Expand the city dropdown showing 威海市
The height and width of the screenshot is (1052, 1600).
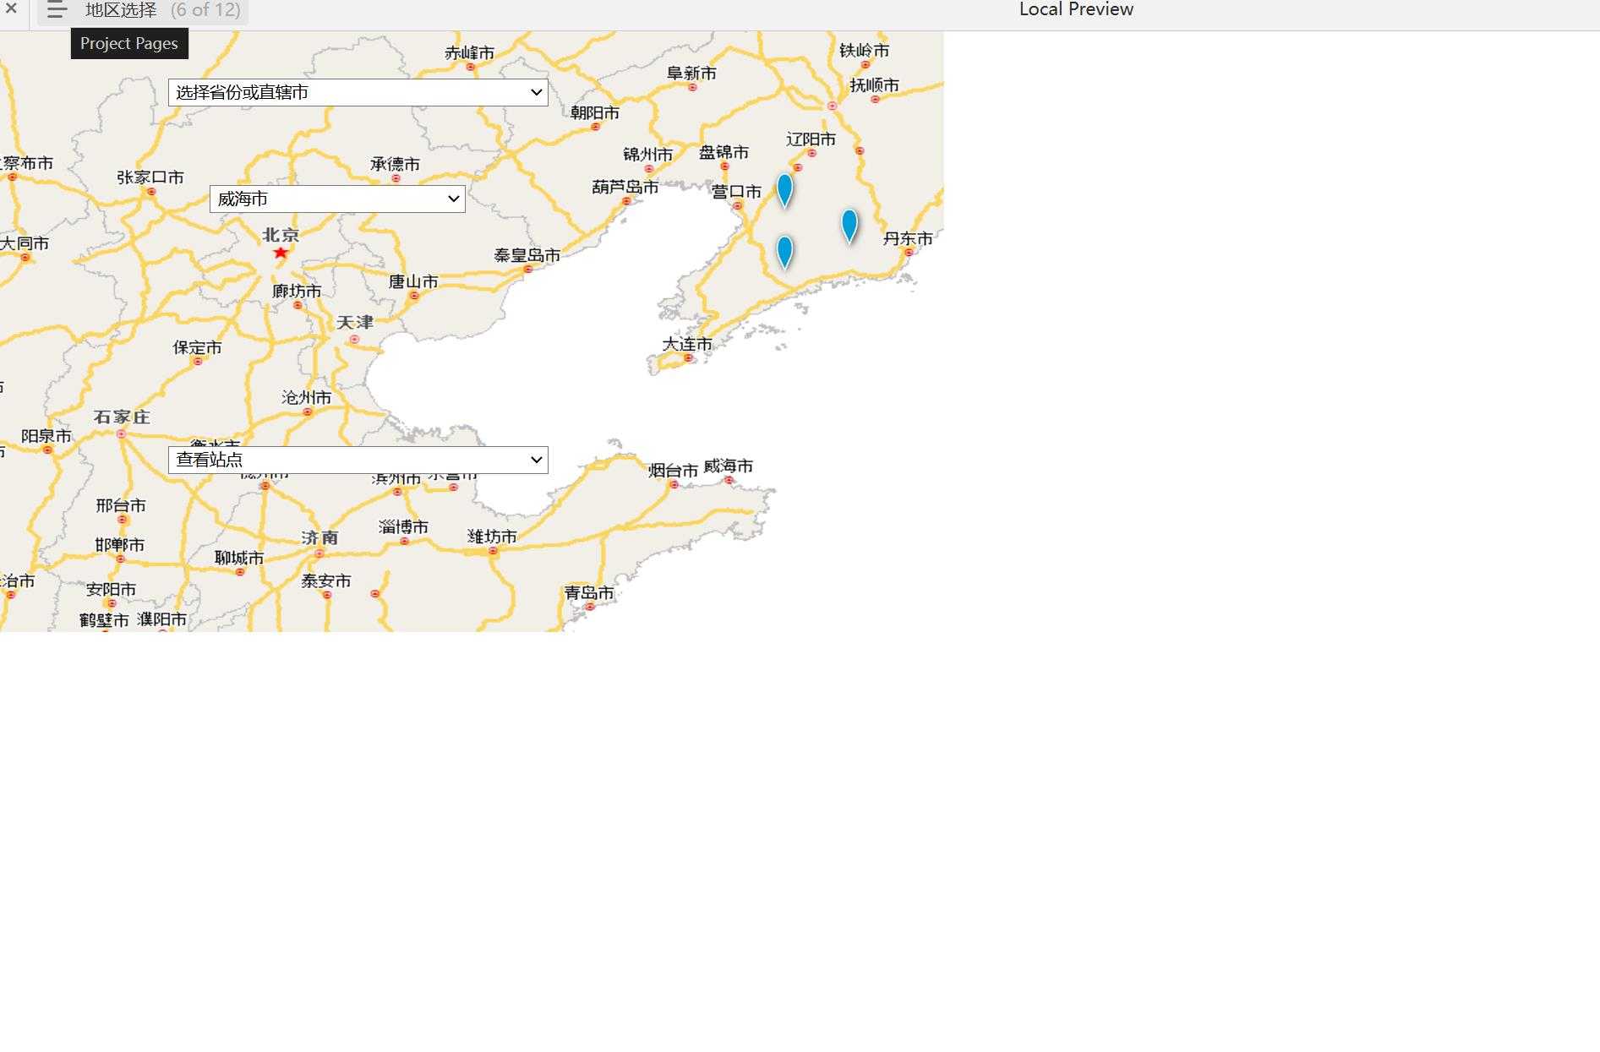336,199
